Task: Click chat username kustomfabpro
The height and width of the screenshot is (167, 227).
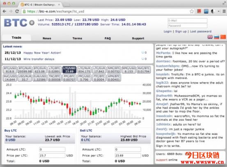Action: click(x=168, y=66)
